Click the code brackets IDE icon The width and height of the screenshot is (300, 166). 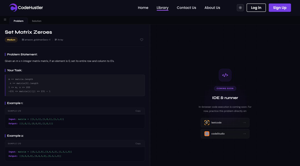[225, 75]
